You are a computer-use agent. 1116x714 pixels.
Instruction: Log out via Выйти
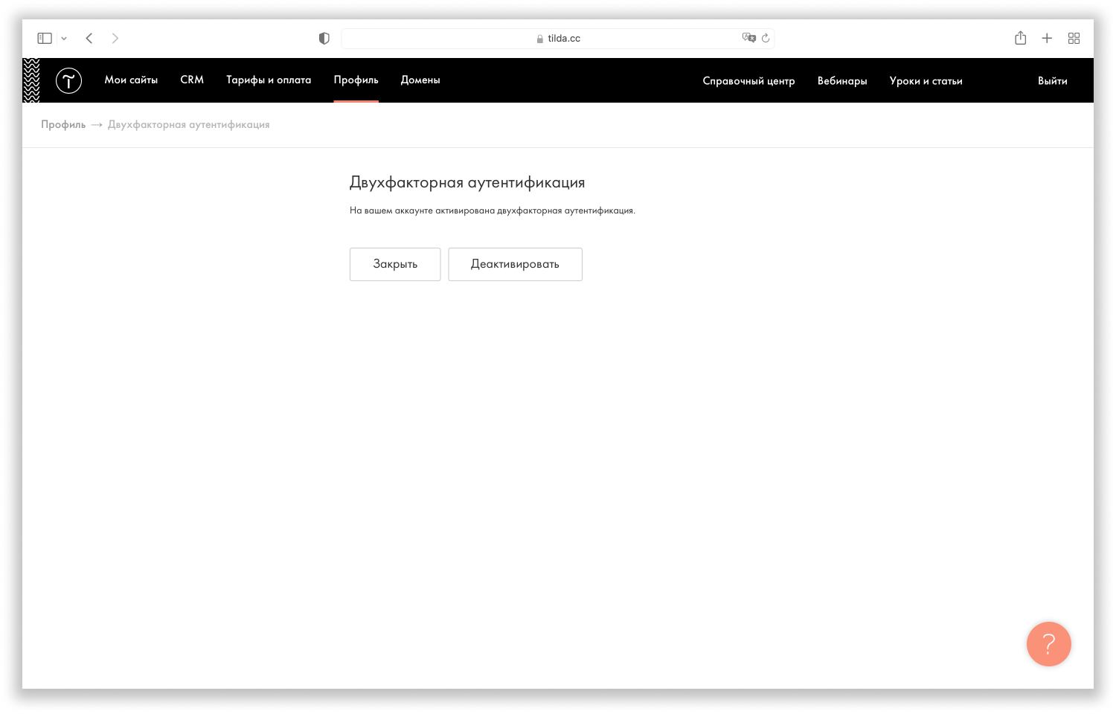pos(1053,81)
